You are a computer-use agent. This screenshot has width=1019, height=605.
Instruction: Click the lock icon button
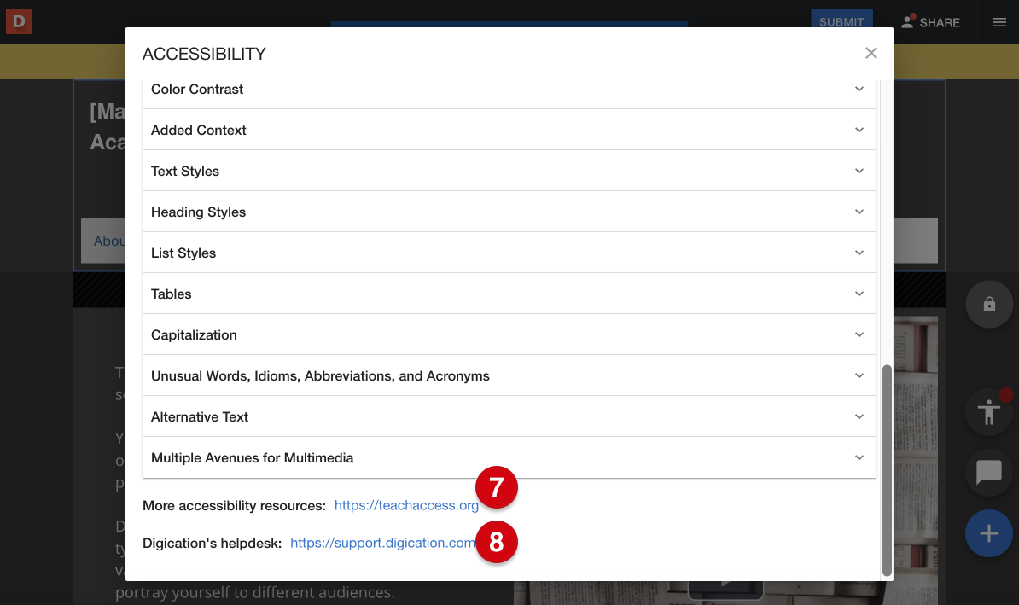(x=988, y=304)
